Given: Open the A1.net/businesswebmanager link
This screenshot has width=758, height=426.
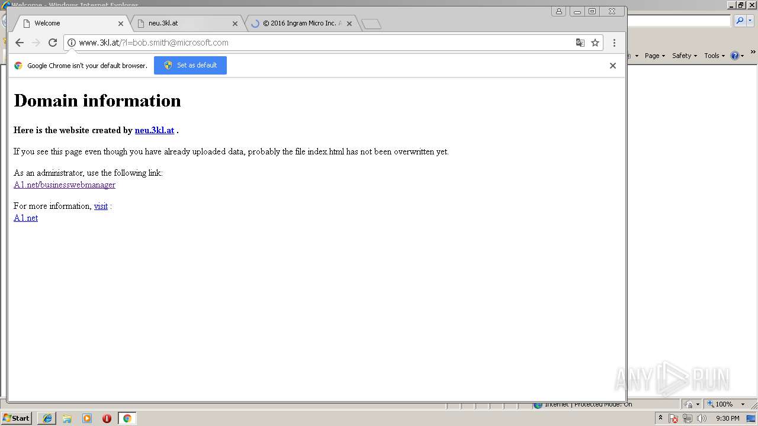Looking at the screenshot, I should pyautogui.click(x=65, y=185).
